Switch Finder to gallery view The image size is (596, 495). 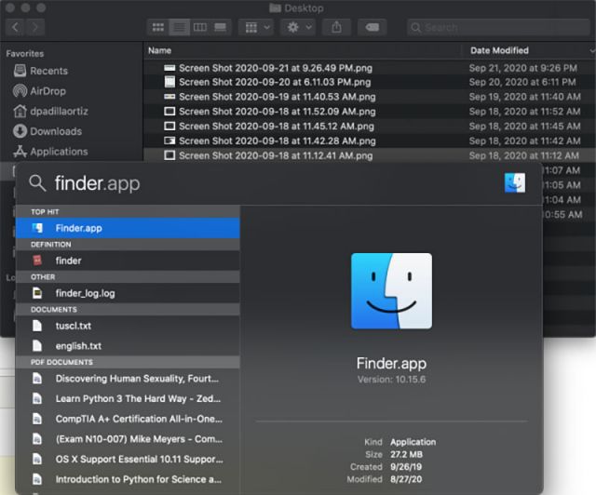(220, 28)
